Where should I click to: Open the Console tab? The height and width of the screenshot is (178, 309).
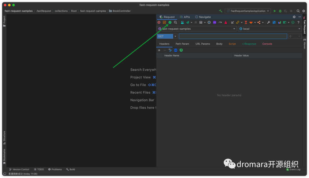pos(267,44)
